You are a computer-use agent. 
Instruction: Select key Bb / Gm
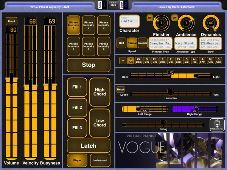210,60
